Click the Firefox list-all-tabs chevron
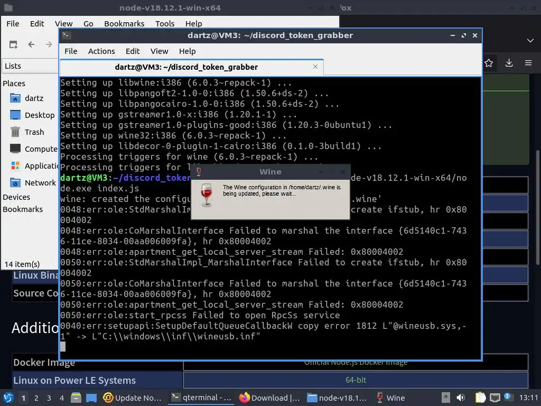The height and width of the screenshot is (406, 541). pyautogui.click(x=530, y=41)
